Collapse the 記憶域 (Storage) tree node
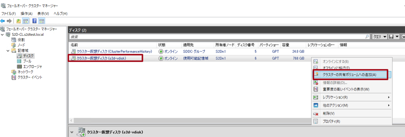 pyautogui.click(x=8, y=50)
